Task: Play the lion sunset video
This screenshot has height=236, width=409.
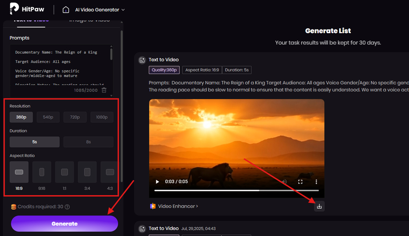Action: (158, 182)
